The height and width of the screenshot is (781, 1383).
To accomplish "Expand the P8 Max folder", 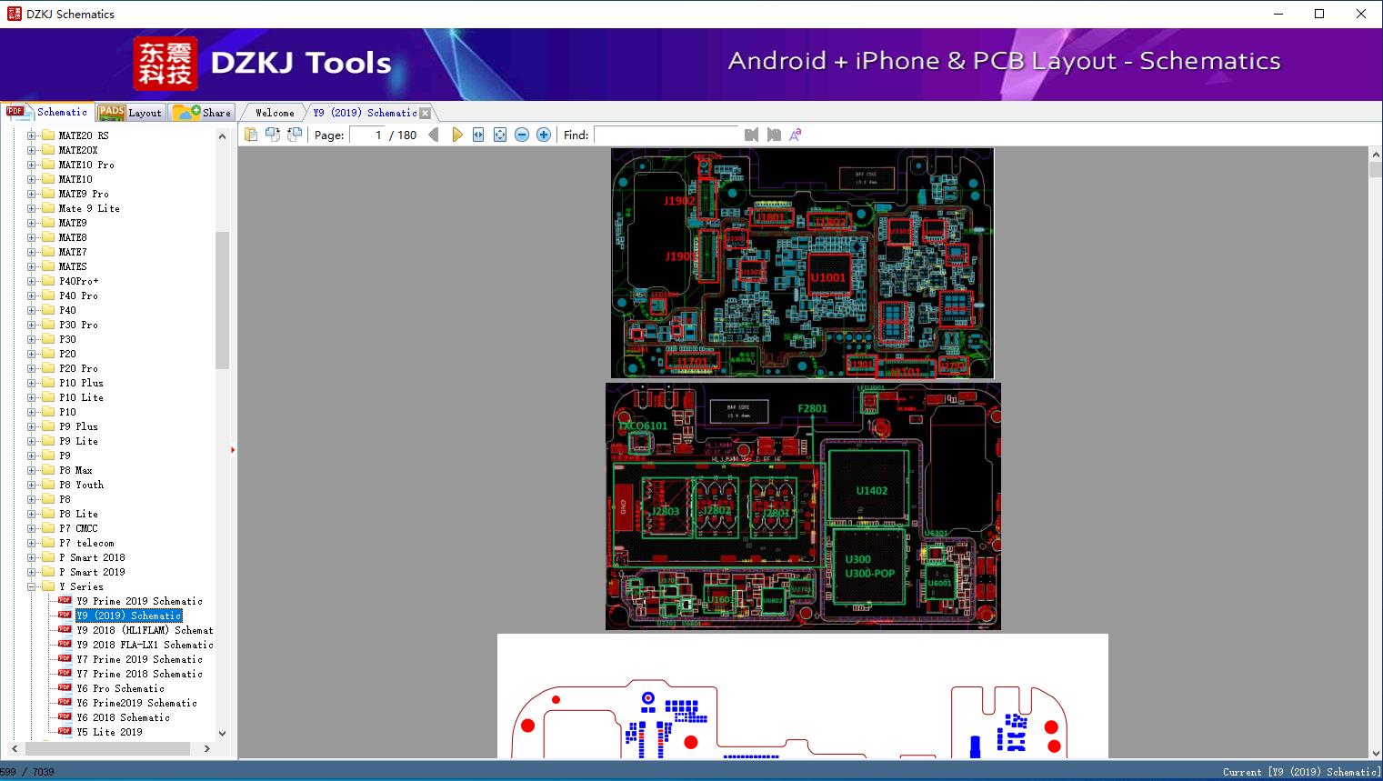I will click(x=31, y=470).
